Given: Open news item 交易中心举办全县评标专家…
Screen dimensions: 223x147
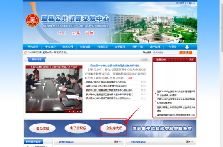Looking at the screenshot, I should coord(107,82).
